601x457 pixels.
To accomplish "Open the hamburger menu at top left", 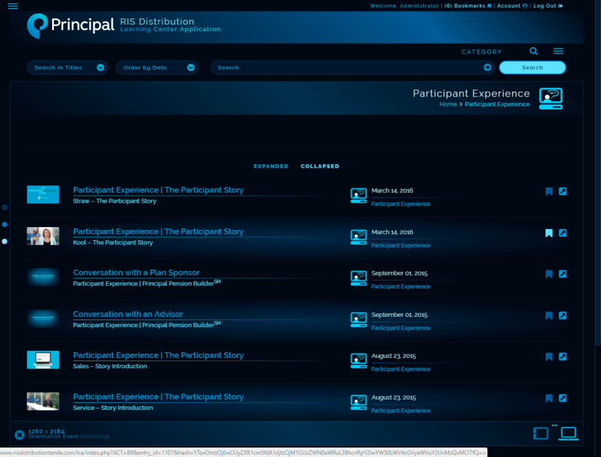I will coord(12,6).
